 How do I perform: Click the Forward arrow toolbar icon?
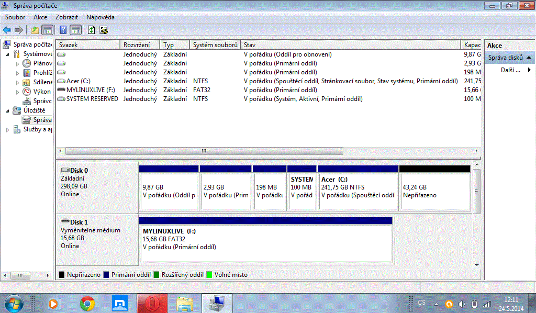pyautogui.click(x=19, y=30)
